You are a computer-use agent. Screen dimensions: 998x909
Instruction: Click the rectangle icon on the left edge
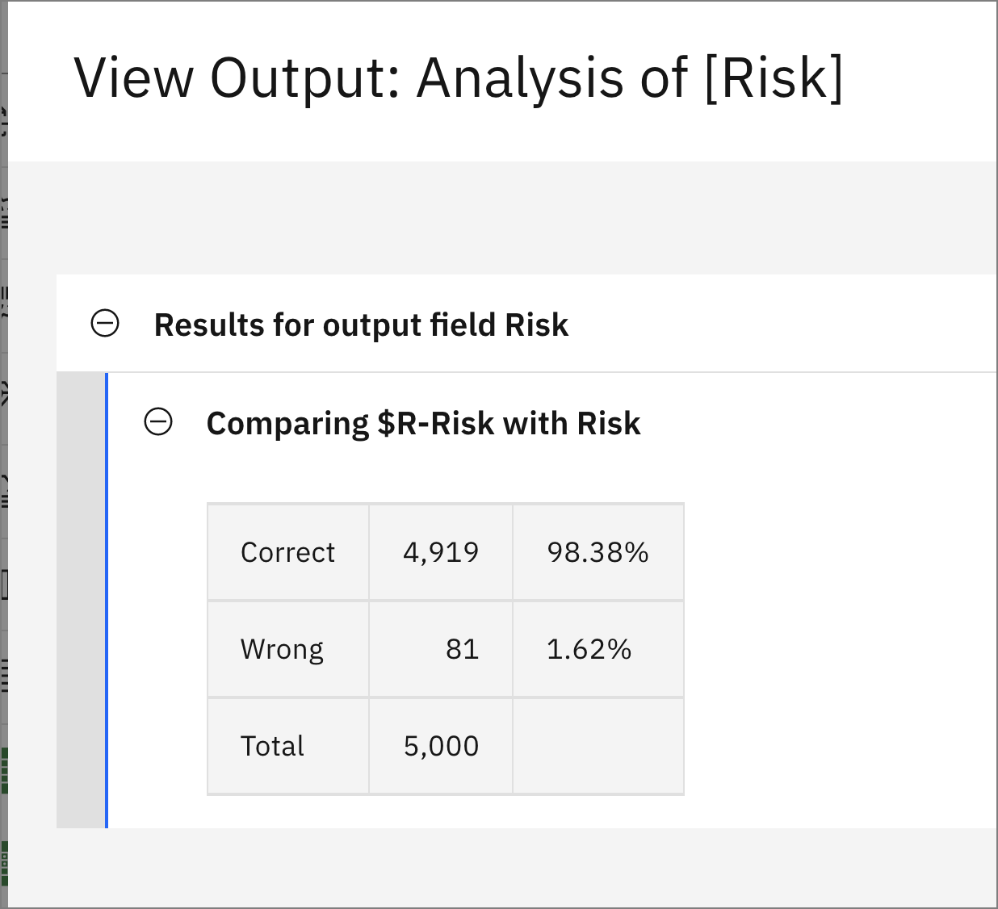click(3, 584)
